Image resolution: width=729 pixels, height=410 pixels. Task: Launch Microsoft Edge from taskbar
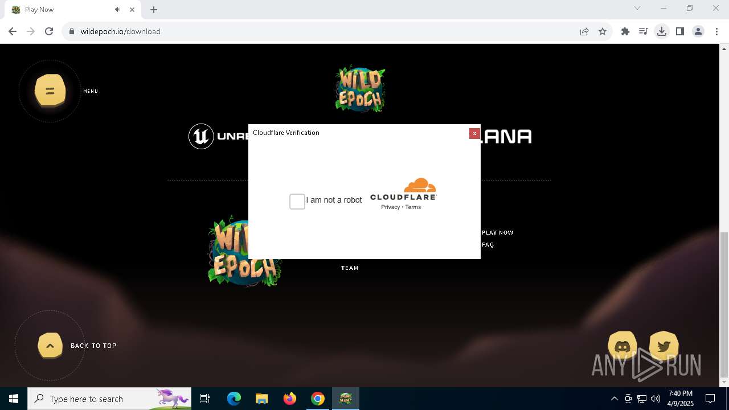click(234, 399)
